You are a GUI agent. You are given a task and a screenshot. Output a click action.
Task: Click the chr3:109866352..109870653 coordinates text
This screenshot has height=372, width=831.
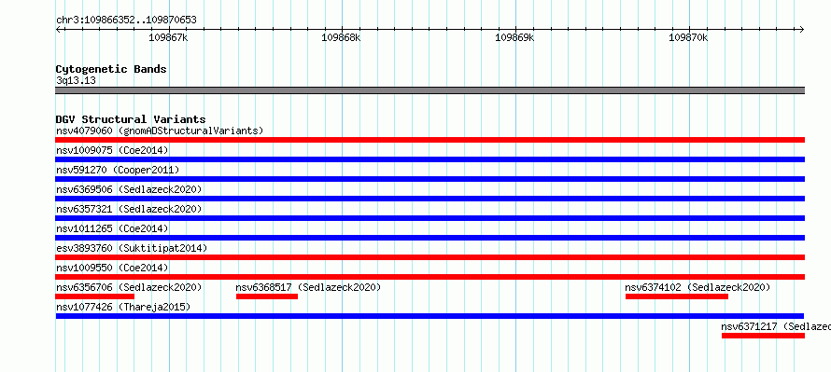pos(126,21)
